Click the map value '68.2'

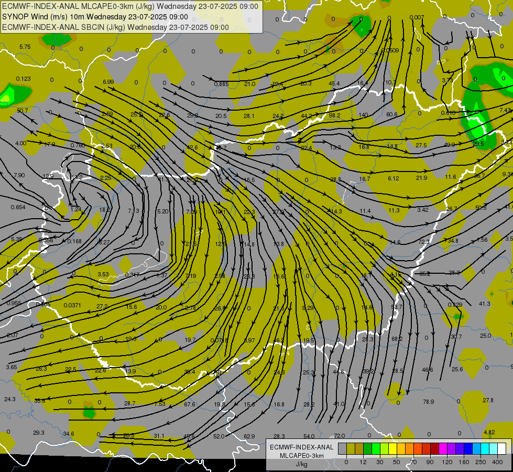point(397,339)
